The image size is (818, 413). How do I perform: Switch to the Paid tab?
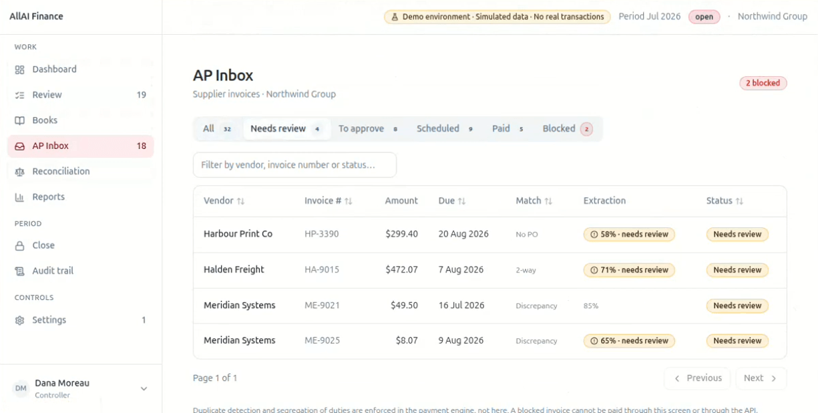507,129
